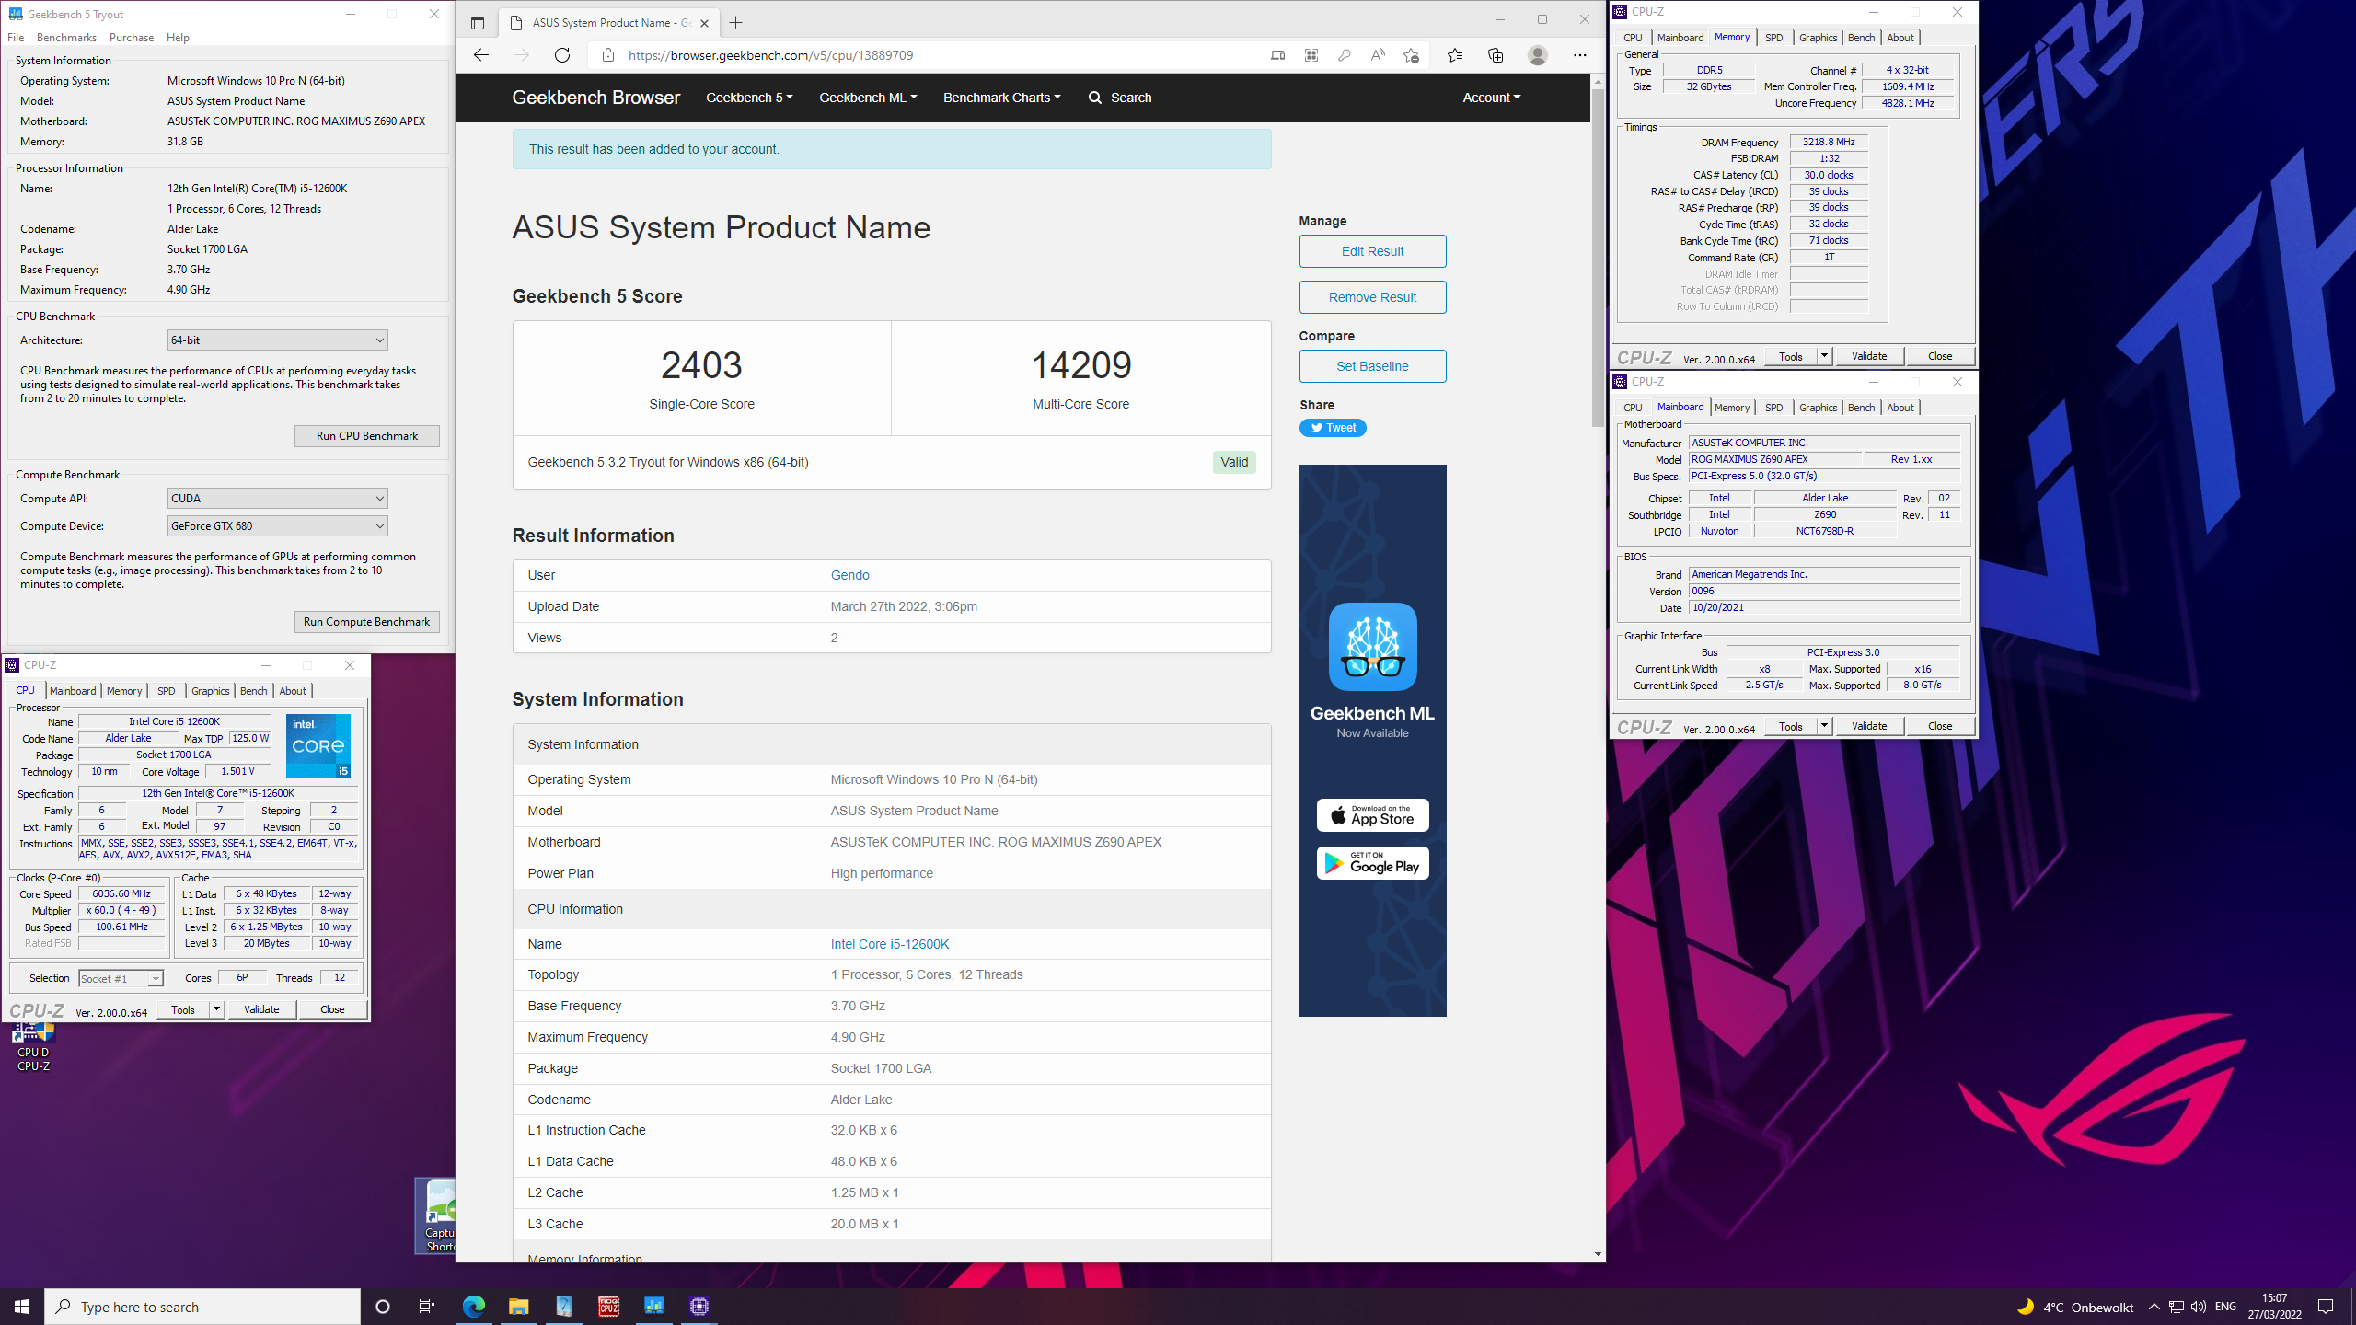The width and height of the screenshot is (2356, 1325).
Task: Run the CPU Benchmark
Action: click(x=366, y=436)
